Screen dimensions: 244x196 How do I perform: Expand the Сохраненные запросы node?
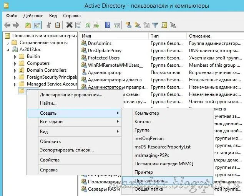coord(8,43)
